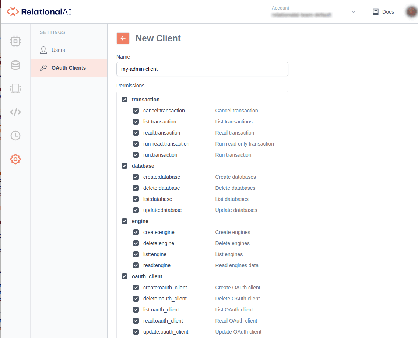
Task: Open the Models (cards) sidebar icon
Action: tap(15, 88)
